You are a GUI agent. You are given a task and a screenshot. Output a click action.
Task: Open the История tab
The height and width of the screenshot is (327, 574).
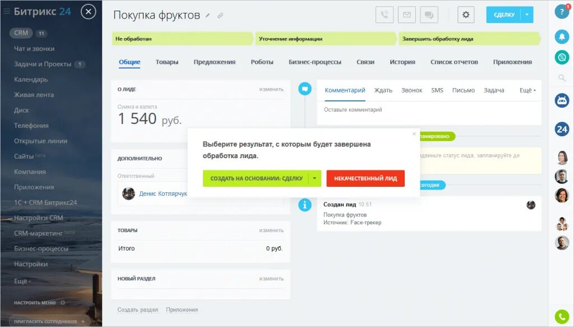402,62
